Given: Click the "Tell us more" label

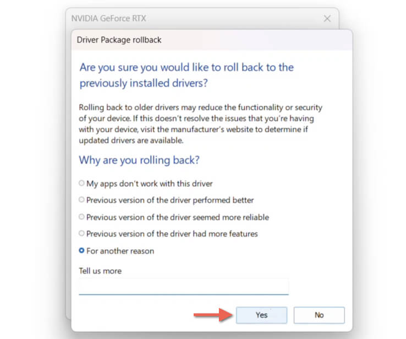Looking at the screenshot, I should pyautogui.click(x=100, y=271).
